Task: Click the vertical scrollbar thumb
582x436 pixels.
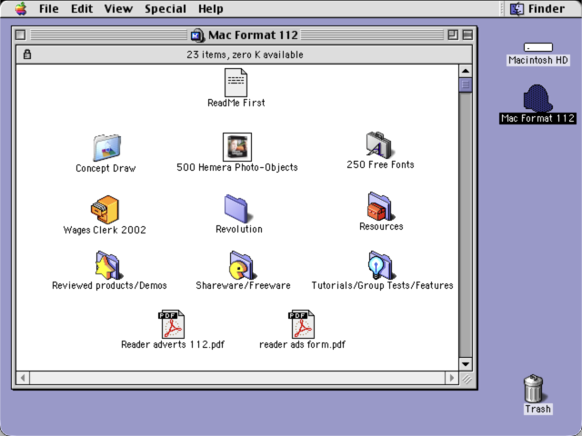Action: tap(466, 84)
